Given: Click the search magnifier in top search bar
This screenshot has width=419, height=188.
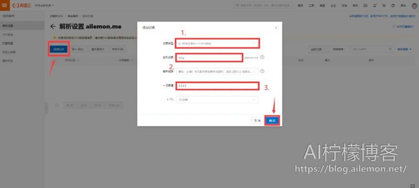Looking at the screenshot, I should tap(237, 5).
